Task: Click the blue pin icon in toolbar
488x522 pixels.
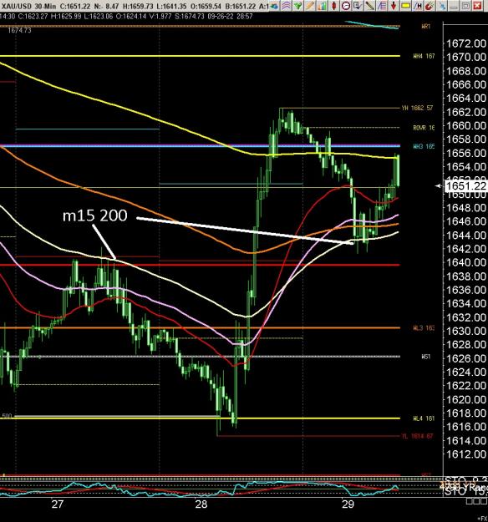Action: 442,6
